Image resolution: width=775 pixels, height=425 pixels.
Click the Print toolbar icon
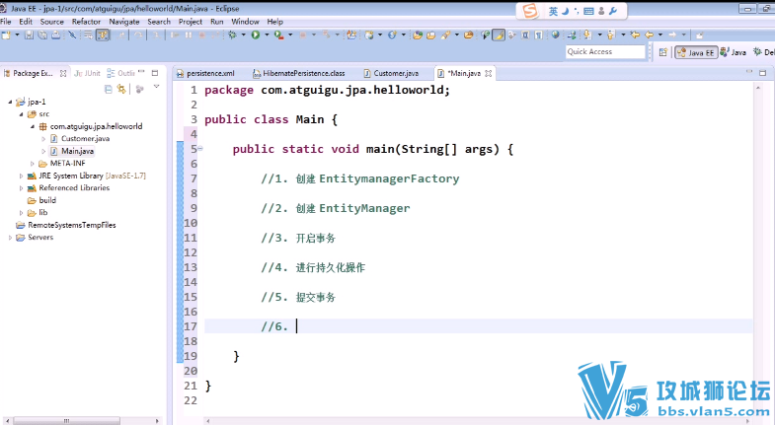56,35
